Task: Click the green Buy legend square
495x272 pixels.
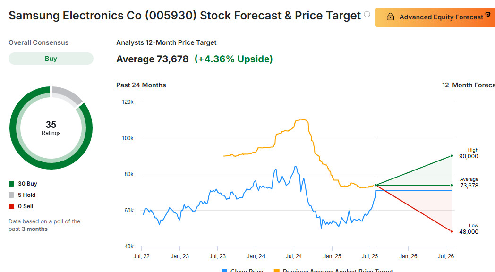Action: click(x=11, y=184)
